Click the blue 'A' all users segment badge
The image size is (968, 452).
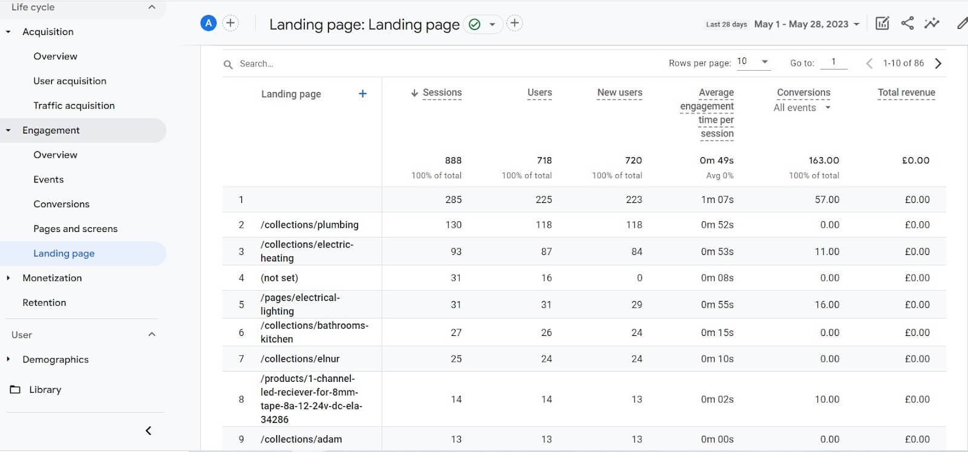(208, 24)
